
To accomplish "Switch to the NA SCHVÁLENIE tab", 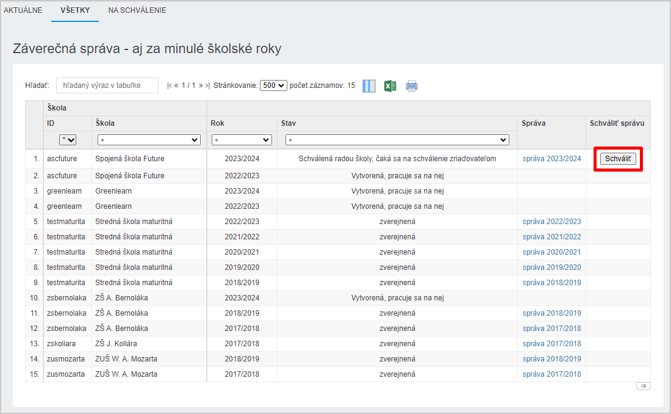I will click(137, 10).
